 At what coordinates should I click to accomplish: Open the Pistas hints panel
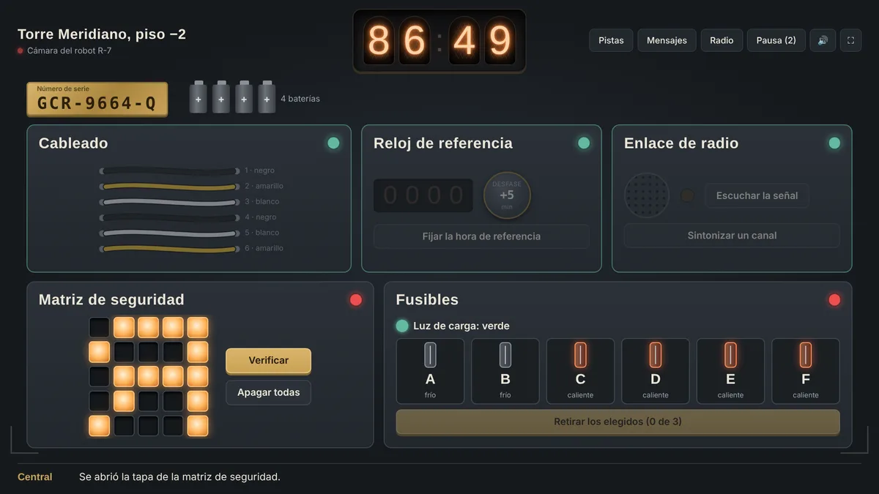coord(611,40)
